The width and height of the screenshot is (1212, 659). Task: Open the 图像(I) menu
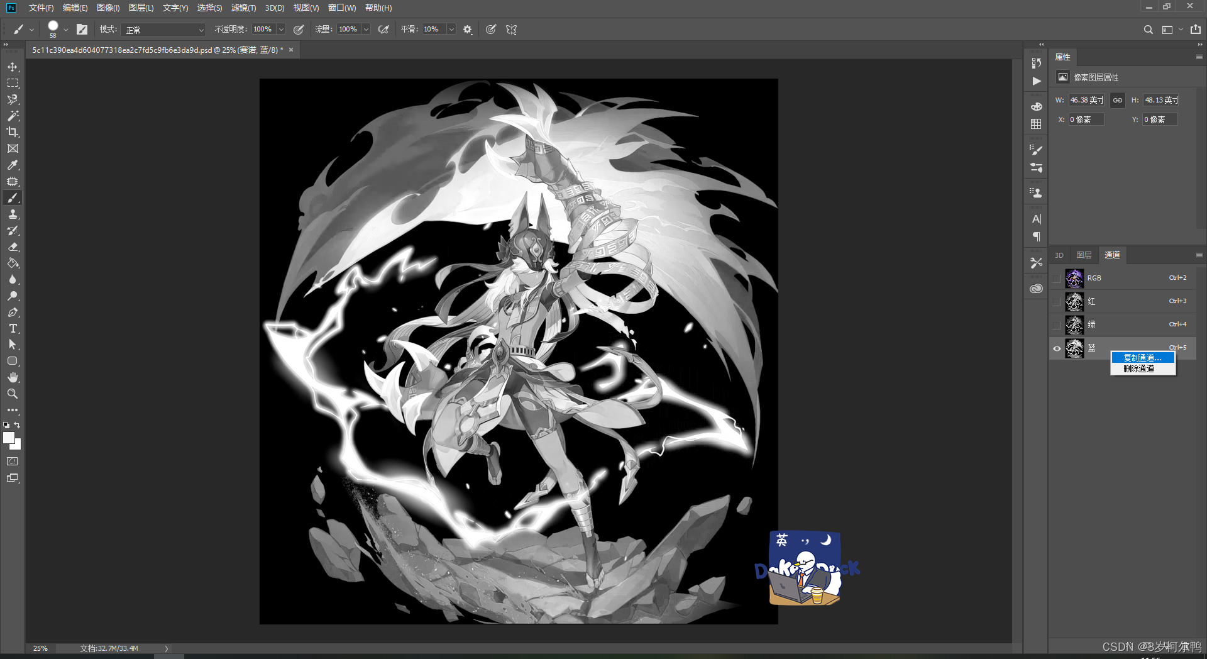[108, 8]
